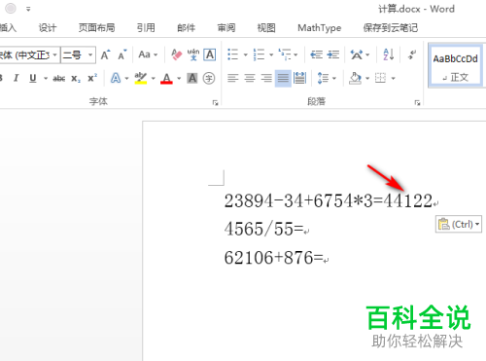Apply borders with the borders icon

point(380,78)
